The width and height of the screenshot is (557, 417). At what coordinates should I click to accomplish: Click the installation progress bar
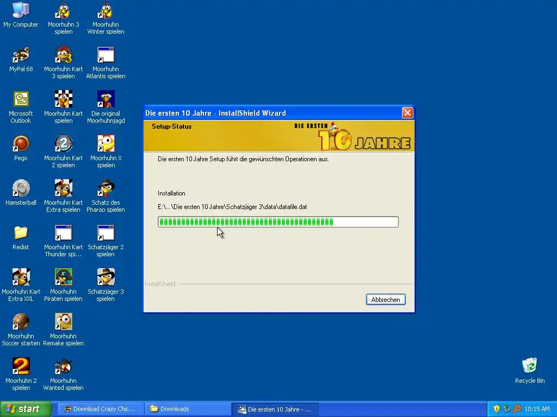point(278,222)
